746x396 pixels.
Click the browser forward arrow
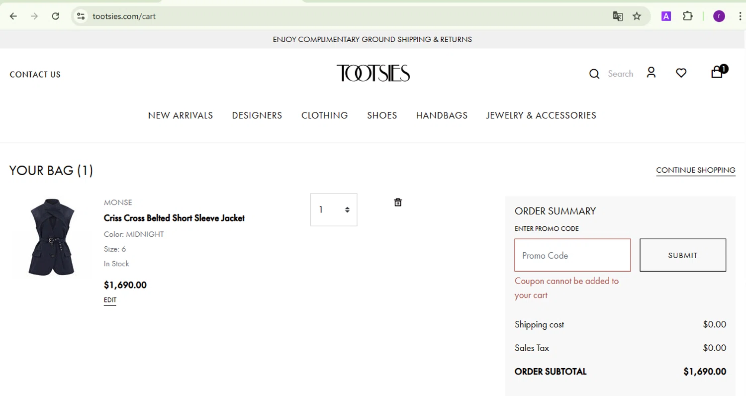(34, 16)
